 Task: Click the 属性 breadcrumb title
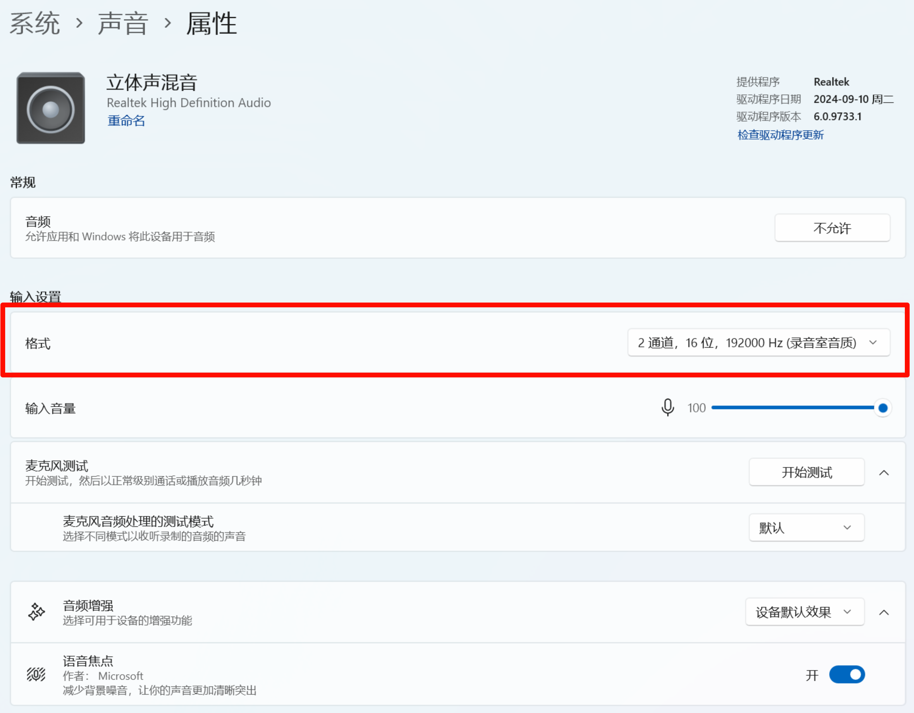(211, 23)
